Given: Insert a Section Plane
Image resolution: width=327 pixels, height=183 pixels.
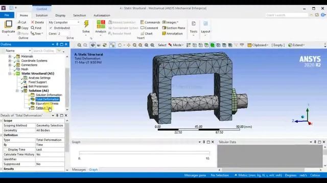Looking at the screenshot, I should coord(174,28).
